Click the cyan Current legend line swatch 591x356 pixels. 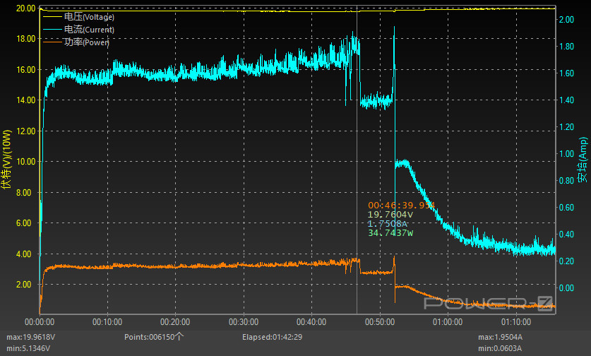click(x=52, y=30)
